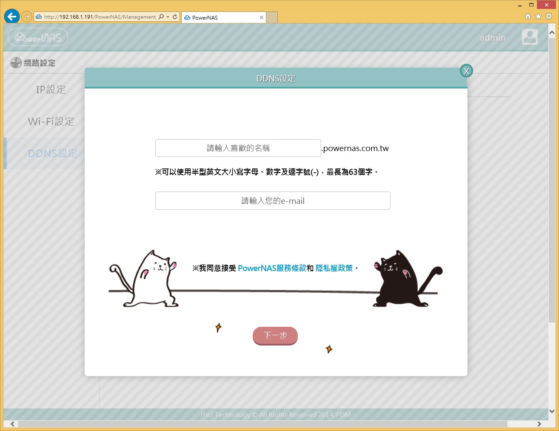
Task: Click the admin username label
Action: (493, 38)
